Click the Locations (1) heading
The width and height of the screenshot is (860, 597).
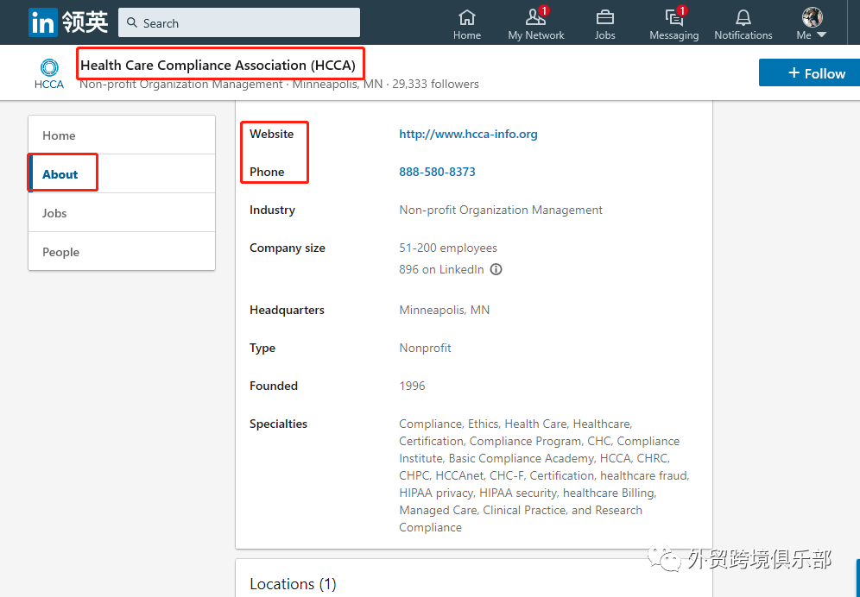coord(293,584)
